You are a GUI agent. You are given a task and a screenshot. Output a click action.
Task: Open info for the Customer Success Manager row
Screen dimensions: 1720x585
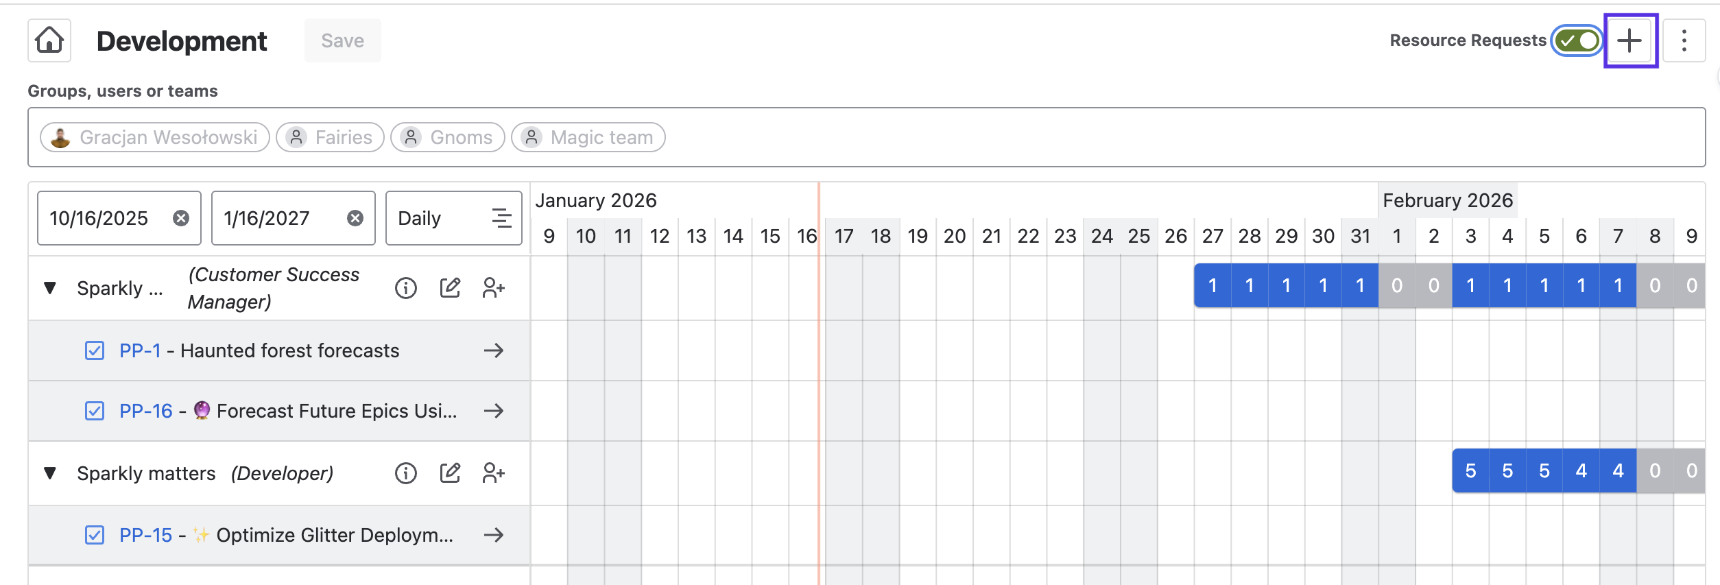[x=405, y=288]
